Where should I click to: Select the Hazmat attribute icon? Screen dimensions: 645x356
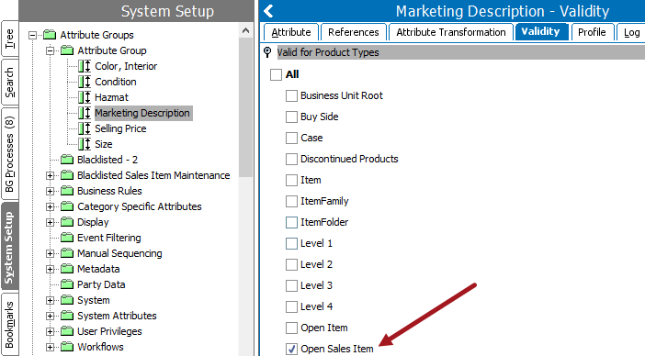tap(85, 97)
